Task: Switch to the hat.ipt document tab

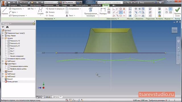Action: coord(48,97)
